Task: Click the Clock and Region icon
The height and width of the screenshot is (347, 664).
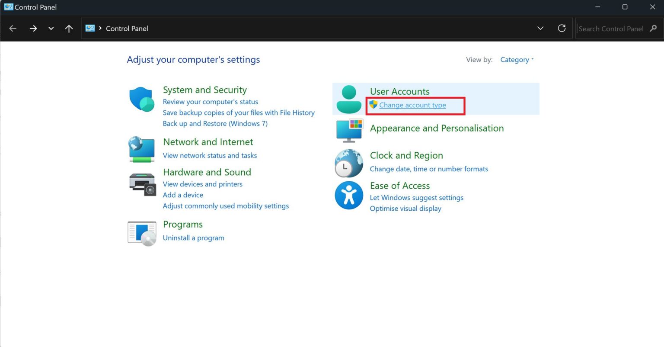Action: pos(348,163)
